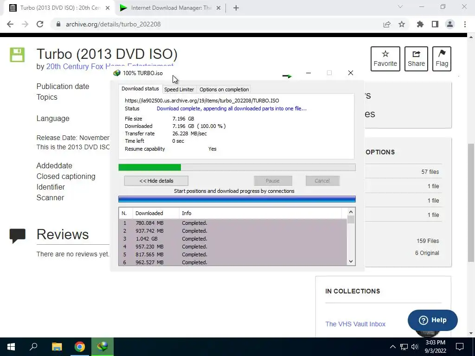Screen dimensions: 475x356
Task: Click the Info column header
Action: (x=261, y=213)
